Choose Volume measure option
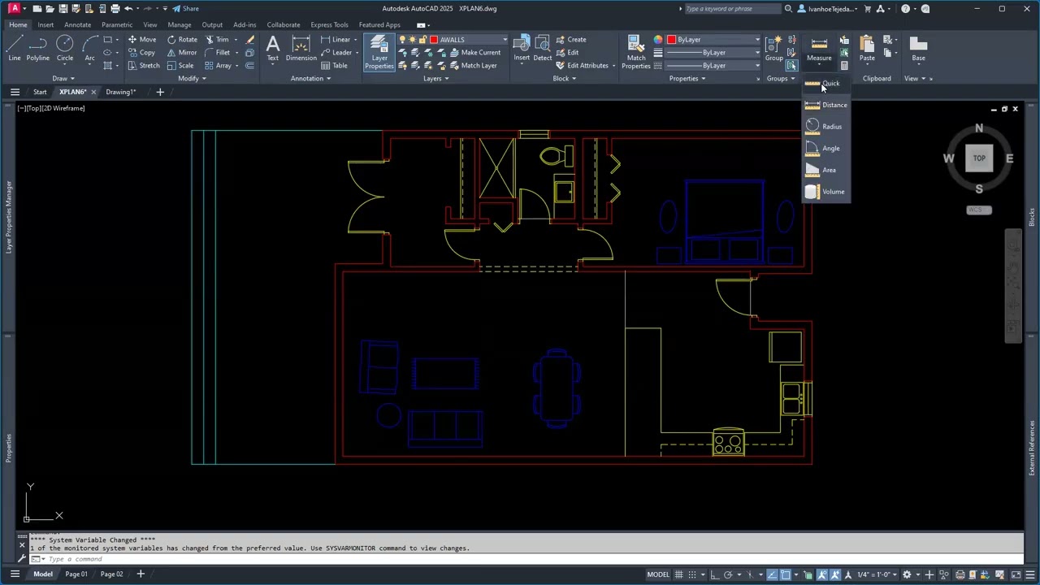 [825, 192]
